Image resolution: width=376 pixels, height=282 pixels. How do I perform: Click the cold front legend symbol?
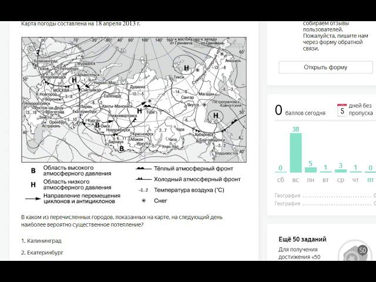click(143, 179)
